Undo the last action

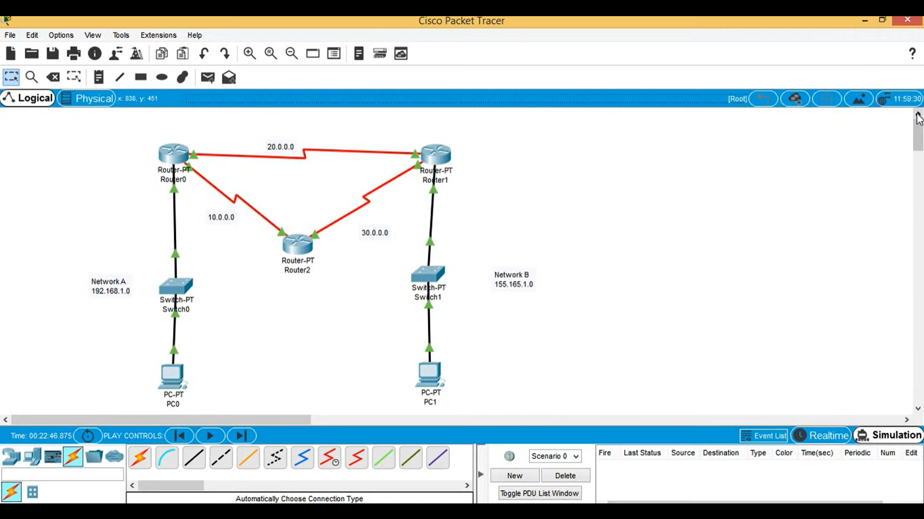(204, 54)
